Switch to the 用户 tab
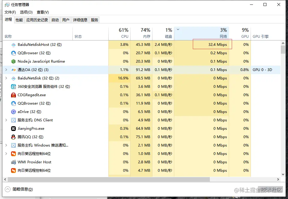This screenshot has height=199, width=288. pyautogui.click(x=66, y=20)
